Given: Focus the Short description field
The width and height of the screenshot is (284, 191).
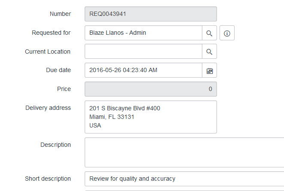Looking at the screenshot, I should coord(184,179).
